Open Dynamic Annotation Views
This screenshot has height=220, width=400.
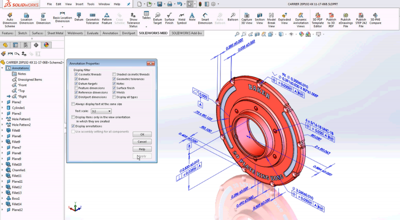tap(301, 20)
